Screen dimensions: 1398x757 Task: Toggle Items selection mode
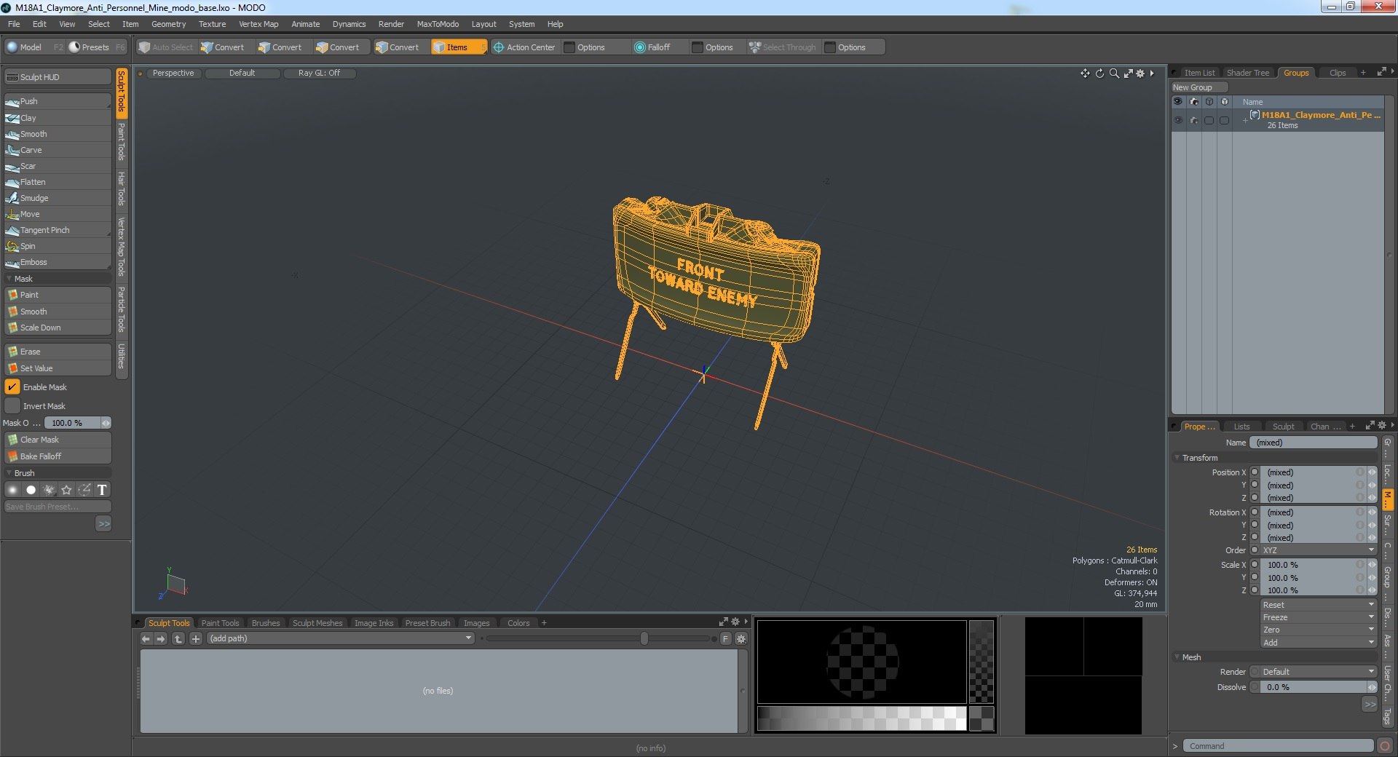coord(459,47)
